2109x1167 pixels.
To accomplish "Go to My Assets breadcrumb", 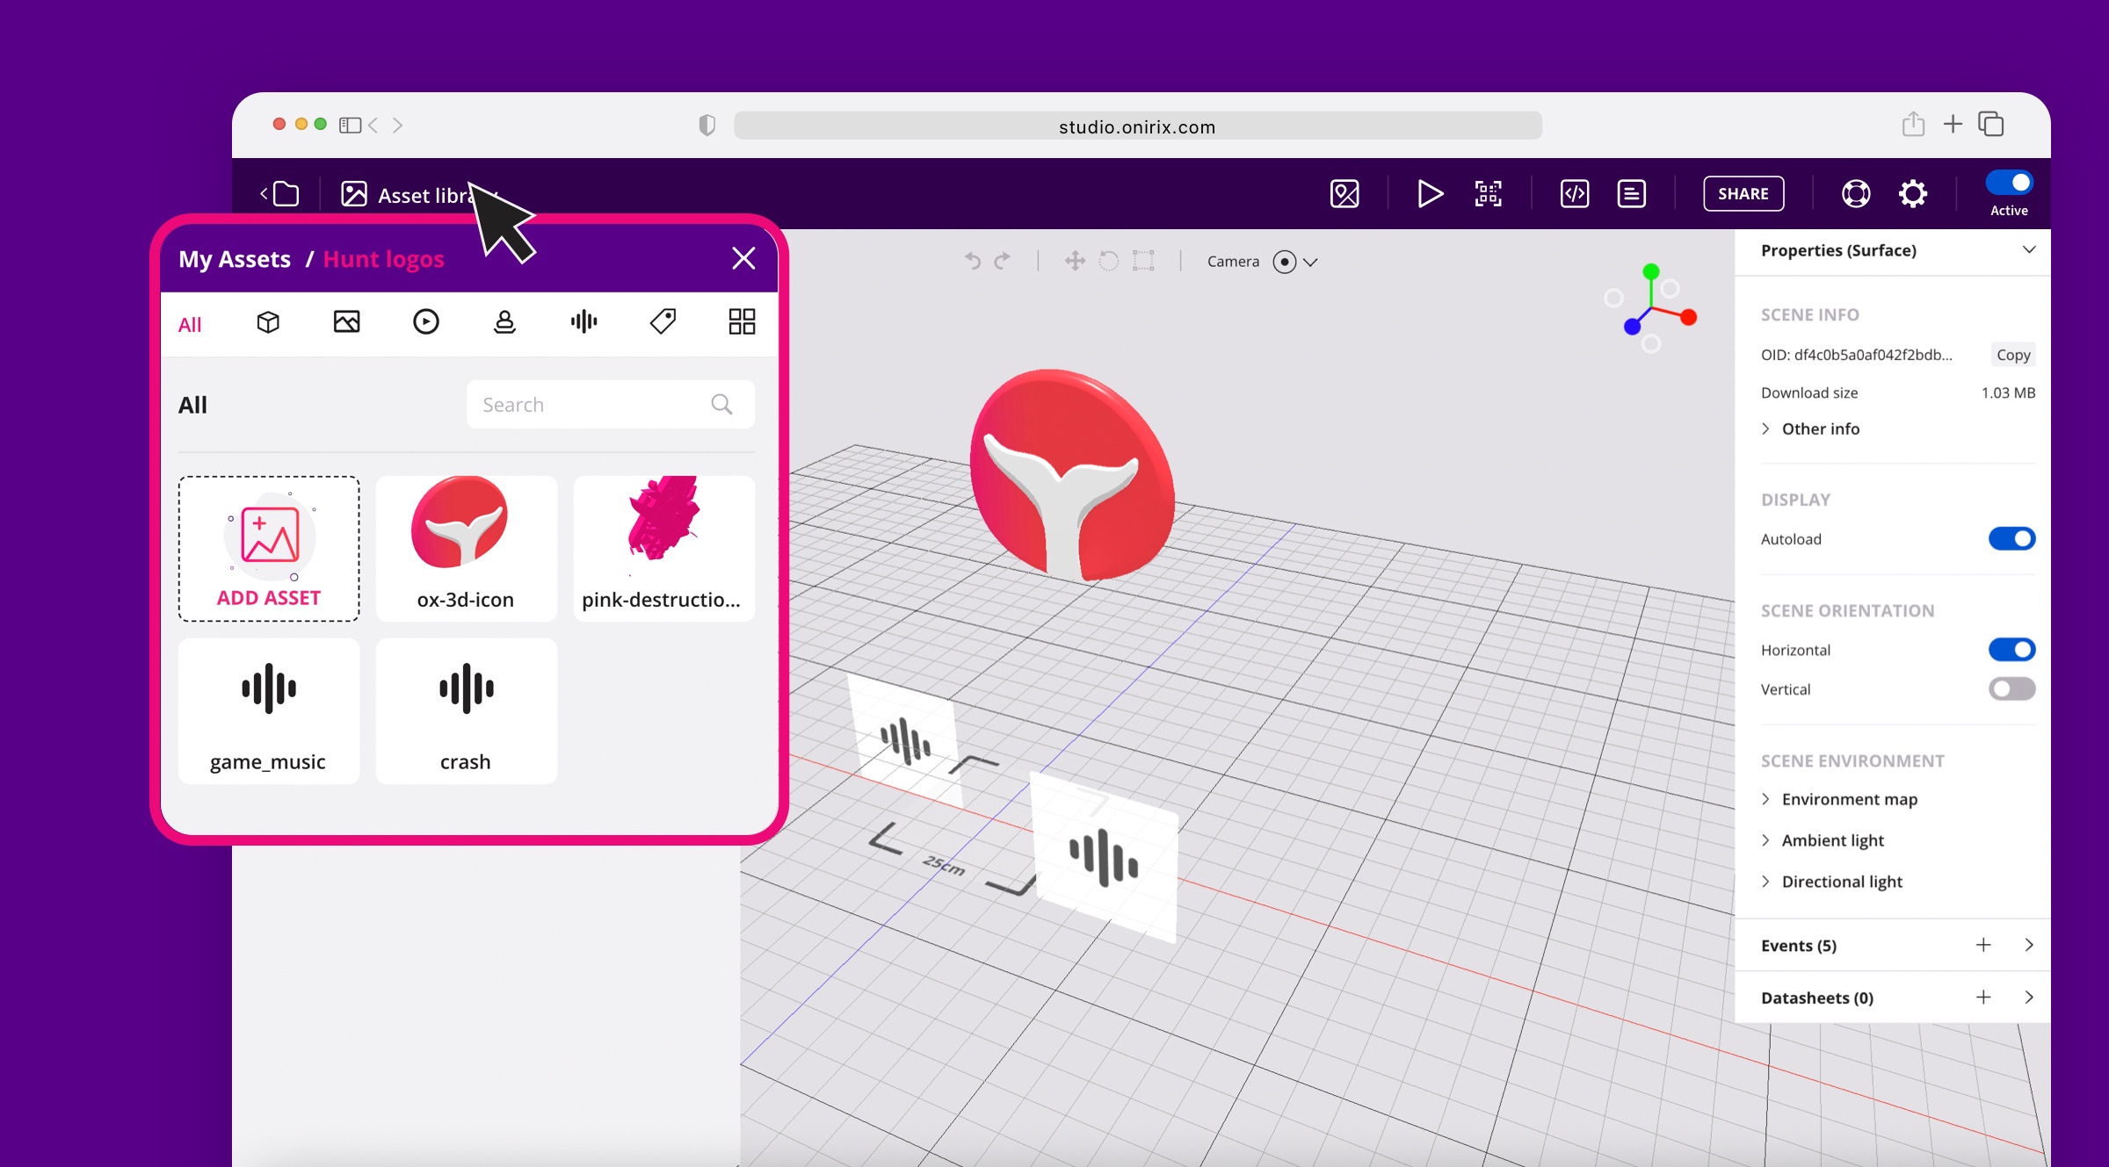I will [x=235, y=259].
